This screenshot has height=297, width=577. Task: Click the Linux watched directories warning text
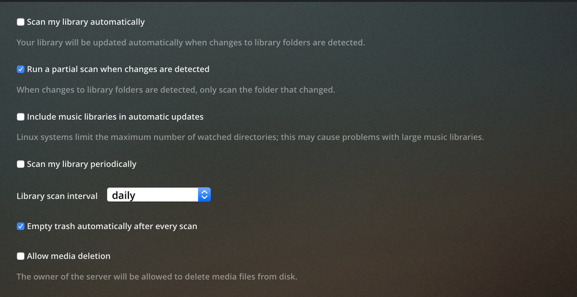250,137
